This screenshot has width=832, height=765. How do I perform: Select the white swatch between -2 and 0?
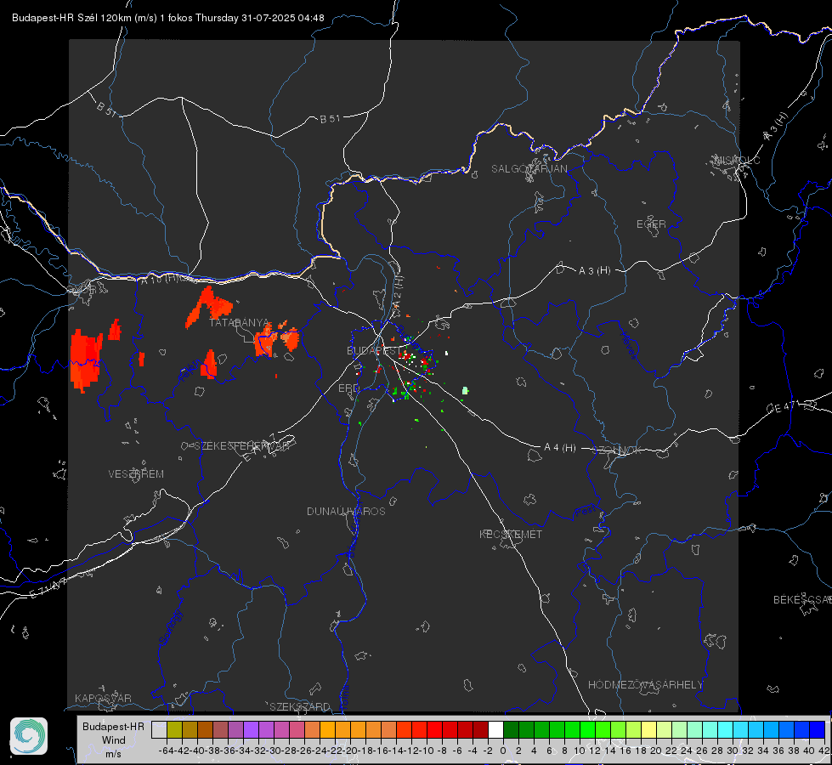click(x=496, y=729)
